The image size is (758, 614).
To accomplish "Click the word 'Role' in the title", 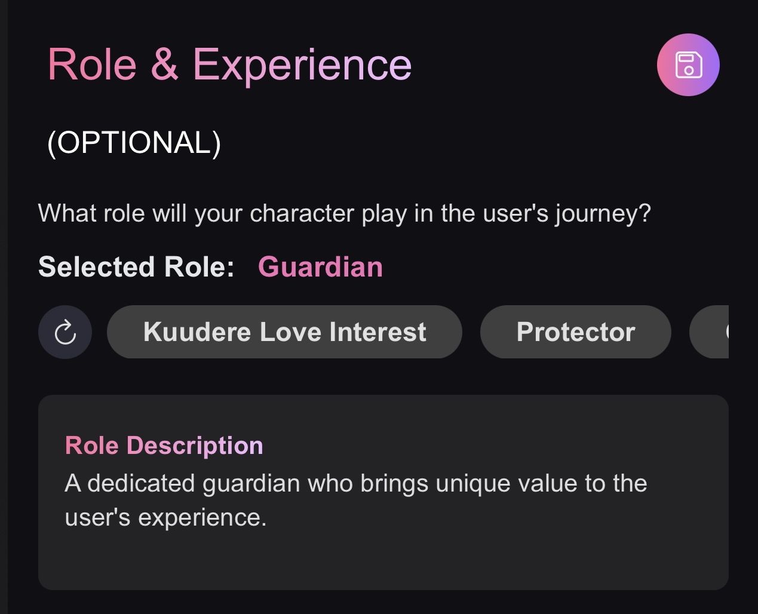I will [92, 65].
